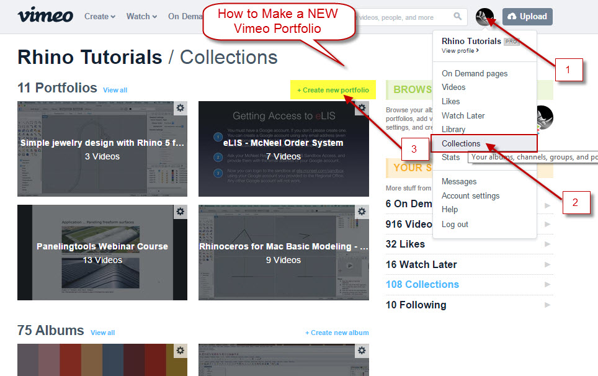
Task: Open the colorful striped album thumbnail
Action: (102, 360)
